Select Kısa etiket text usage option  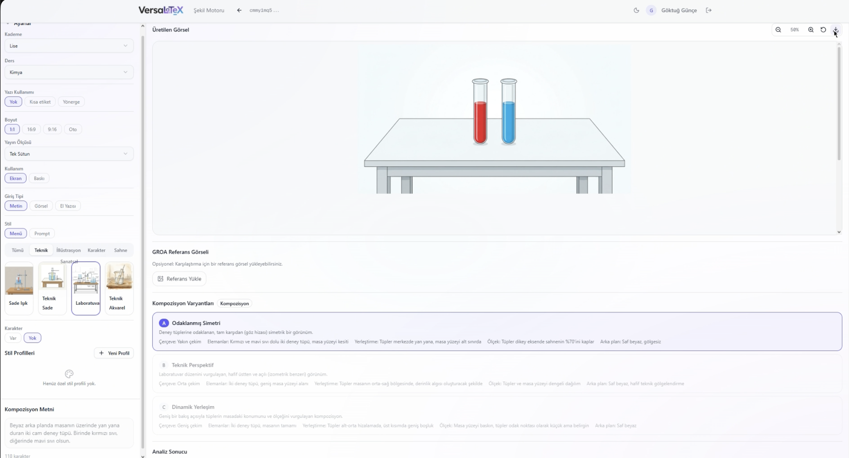[x=40, y=102]
